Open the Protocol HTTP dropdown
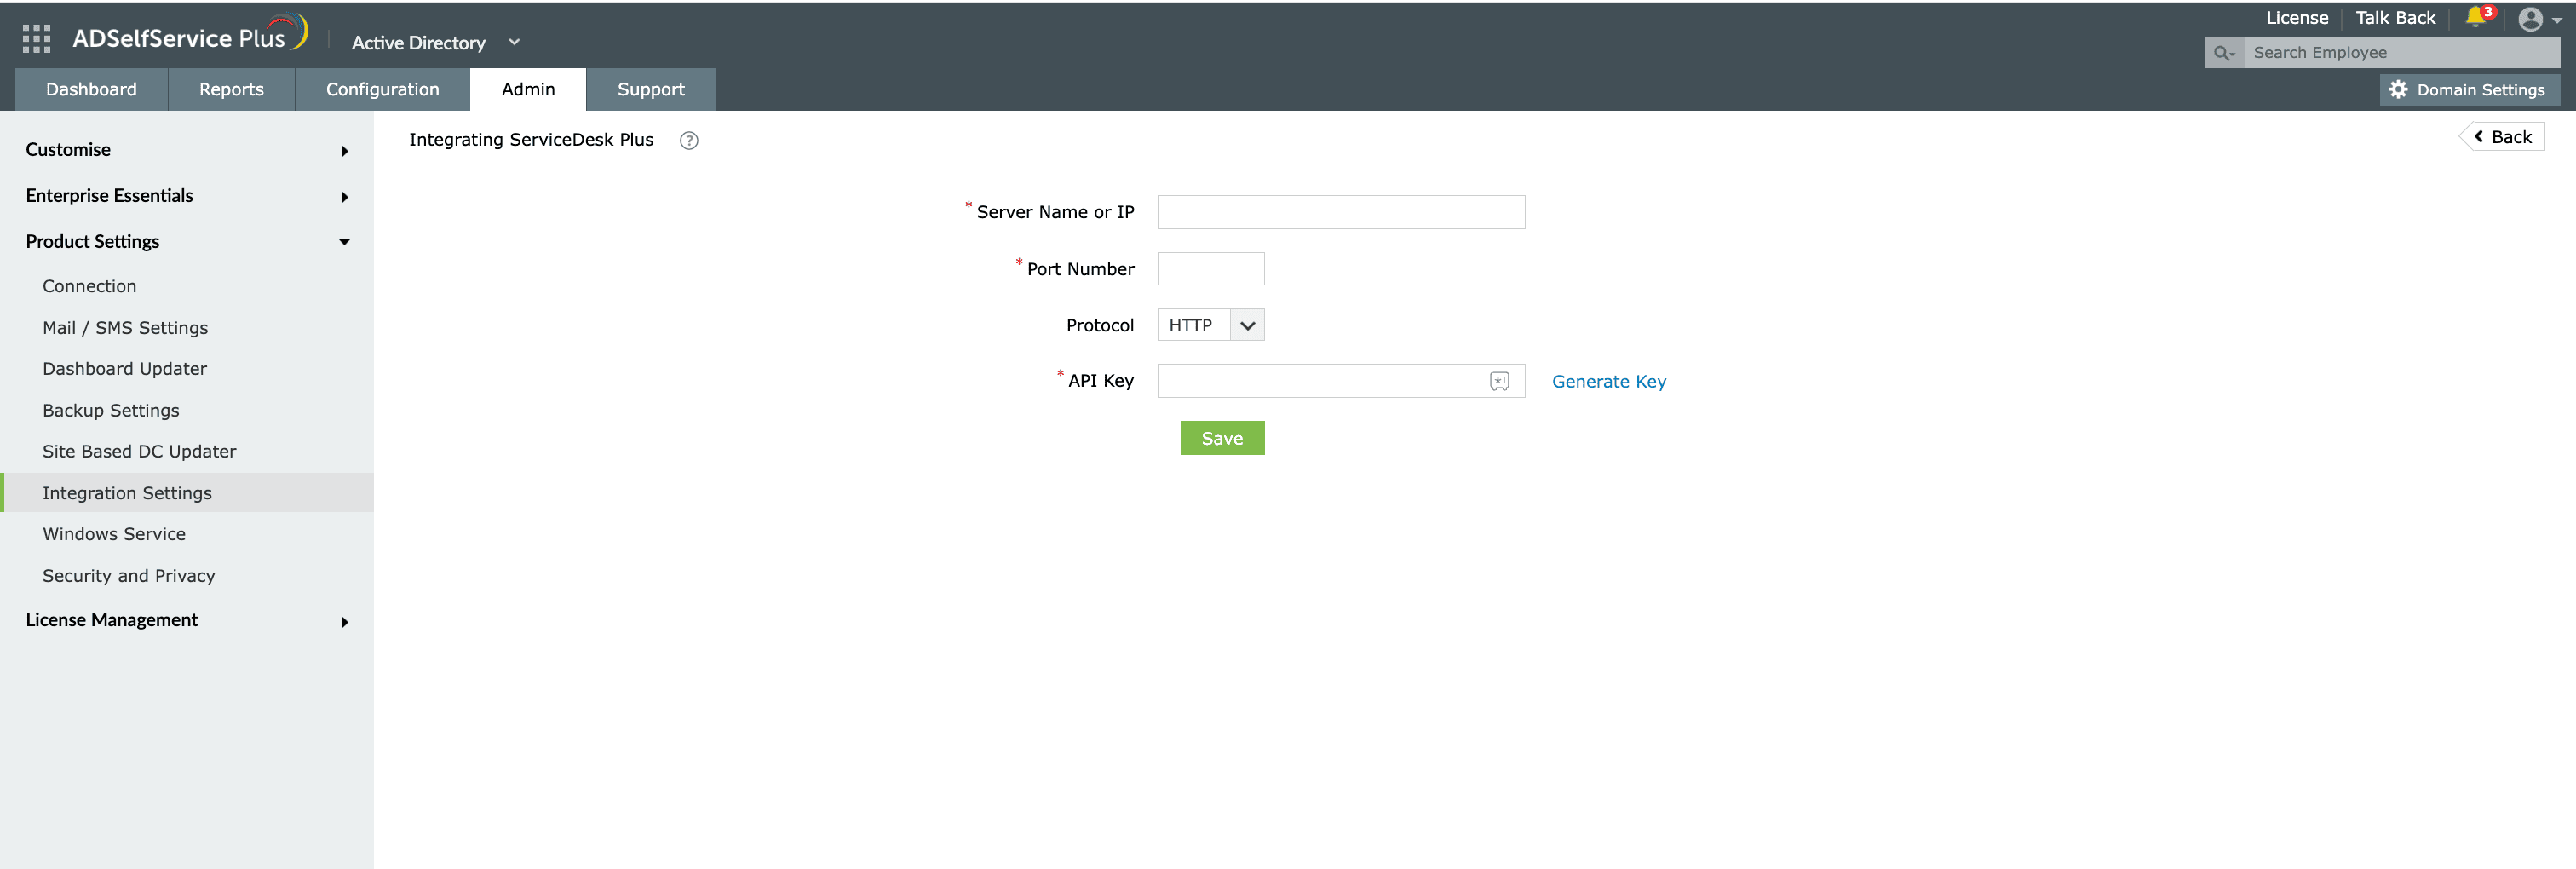Screen dimensions: 2576x869 click(x=1210, y=325)
